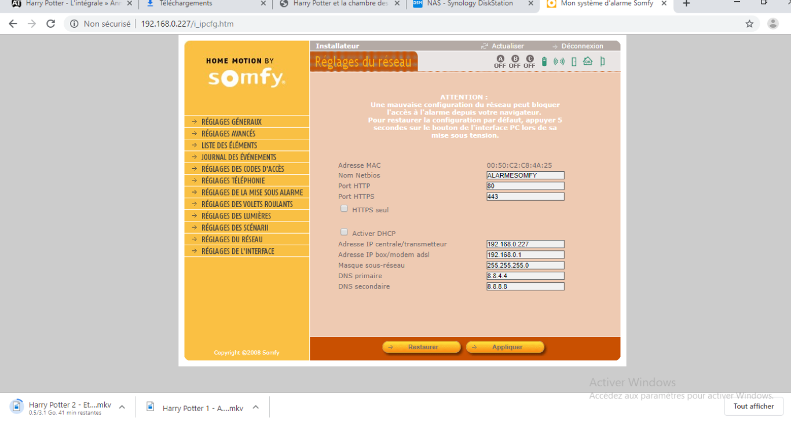
Task: Click the Appliquer button
Action: coord(505,347)
